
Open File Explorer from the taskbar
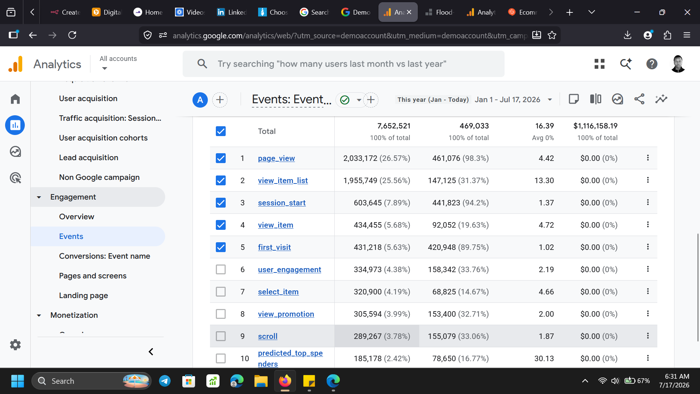click(x=261, y=381)
